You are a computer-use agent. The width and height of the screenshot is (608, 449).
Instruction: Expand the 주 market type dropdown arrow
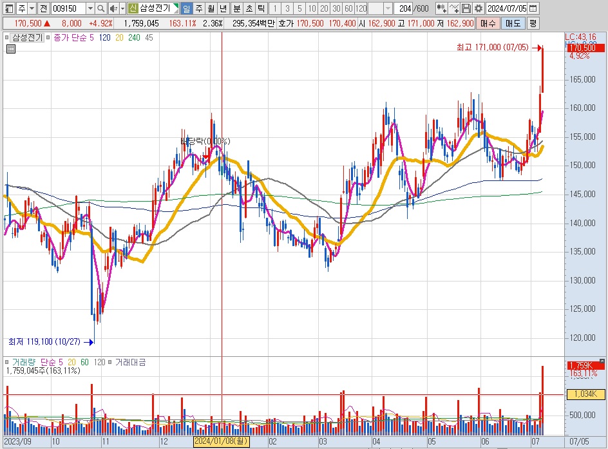pos(32,8)
